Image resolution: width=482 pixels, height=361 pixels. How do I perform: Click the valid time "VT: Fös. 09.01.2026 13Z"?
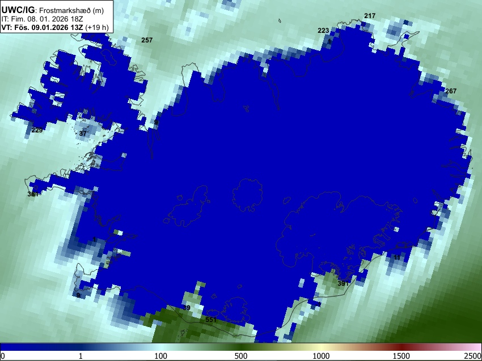42,27
